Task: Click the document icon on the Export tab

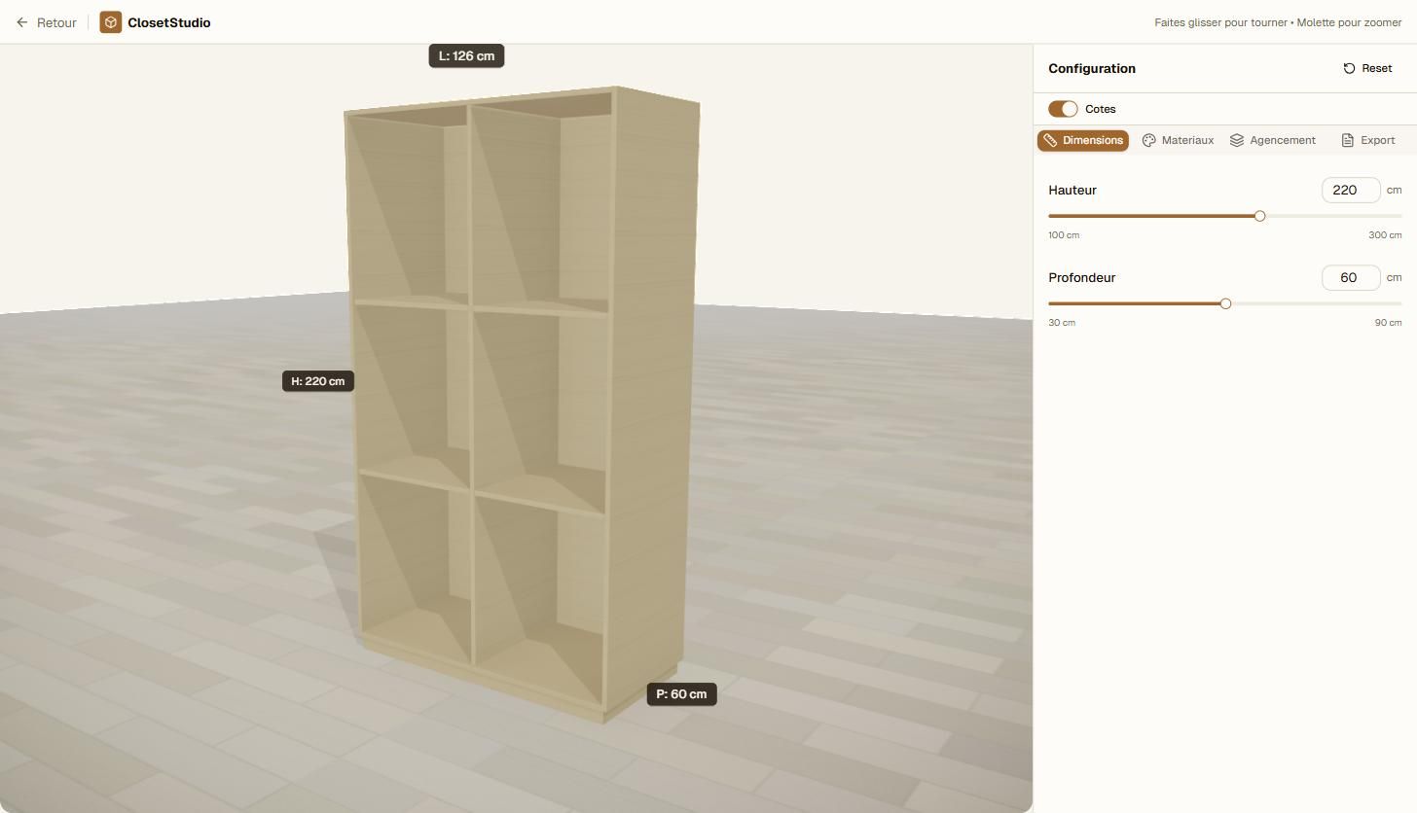Action: 1348,140
